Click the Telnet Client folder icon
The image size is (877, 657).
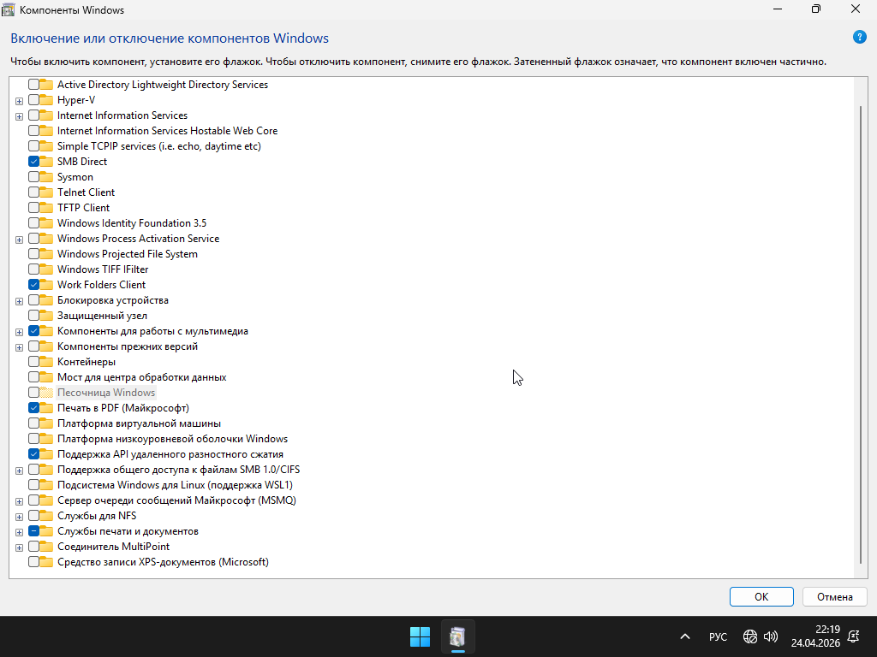coord(47,192)
